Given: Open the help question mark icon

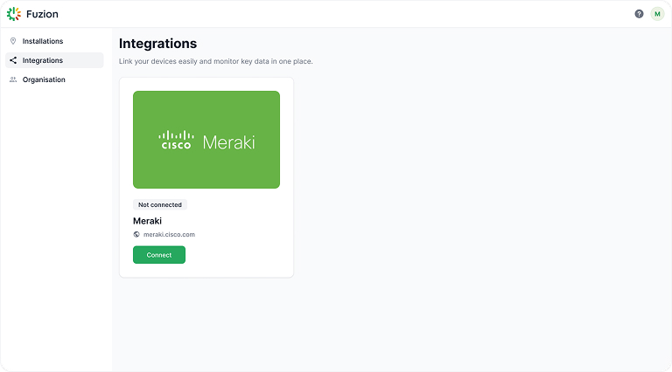Looking at the screenshot, I should (x=639, y=14).
